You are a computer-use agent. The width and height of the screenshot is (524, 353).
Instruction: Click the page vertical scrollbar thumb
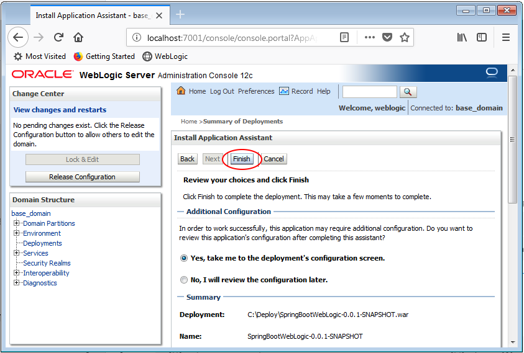click(512, 140)
